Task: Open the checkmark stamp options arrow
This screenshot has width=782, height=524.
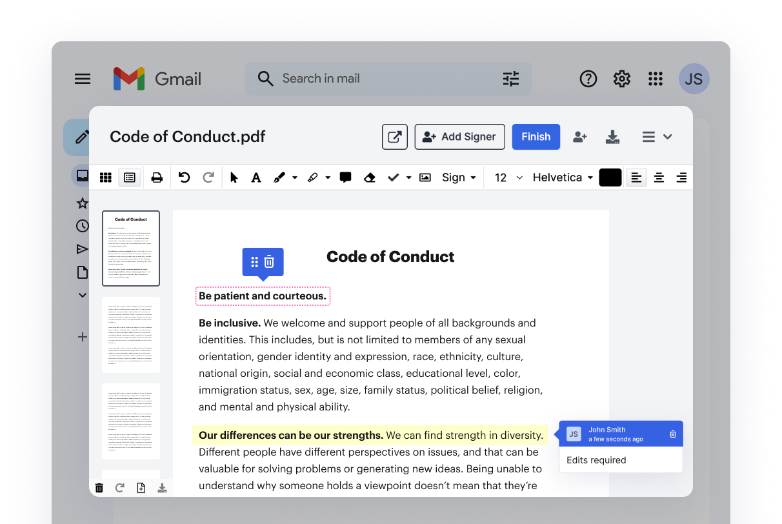Action: [408, 177]
